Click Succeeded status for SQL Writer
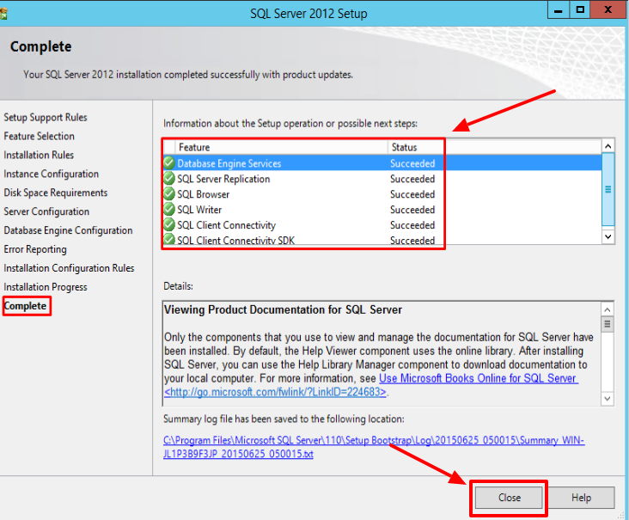 click(412, 210)
